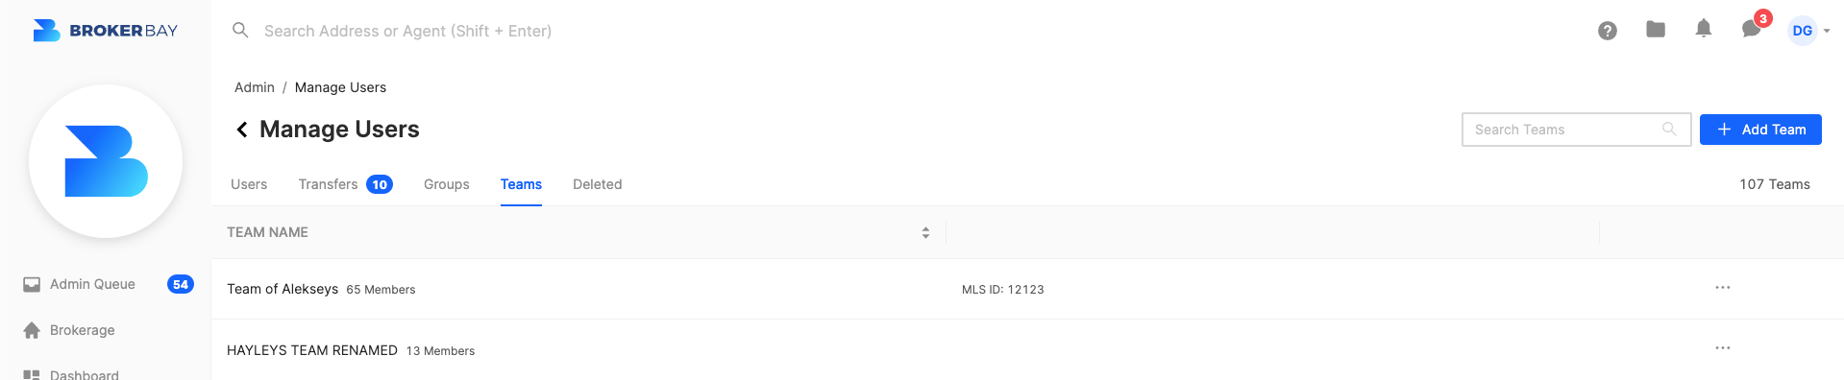
Task: Open the folder icon in top bar
Action: (1656, 30)
